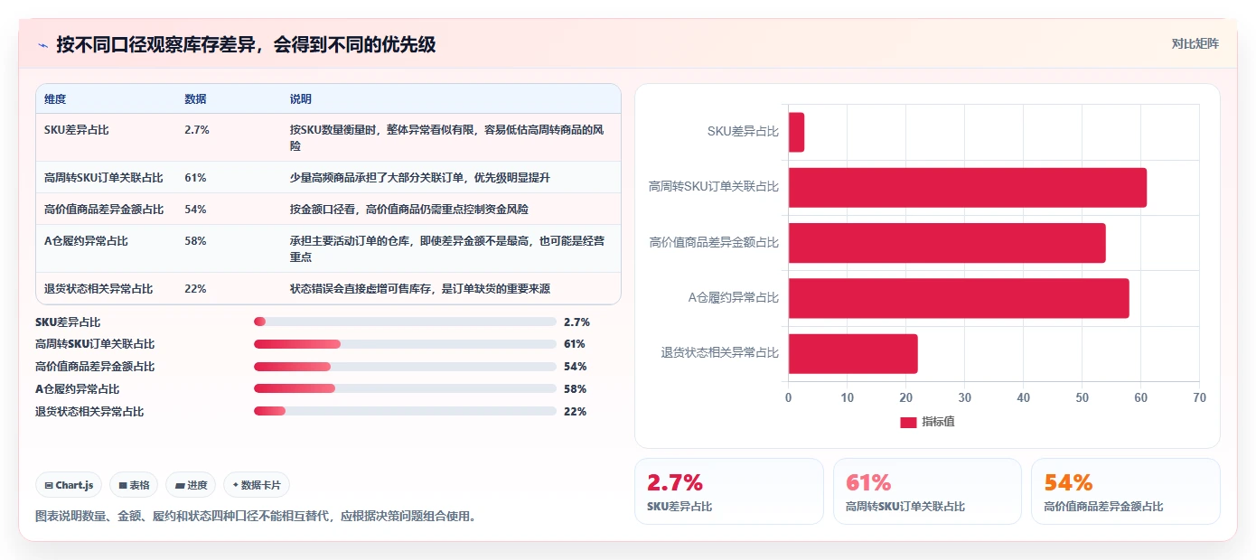This screenshot has height=560, width=1256.
Task: Click the 退货状态相关异常占比 bar in the chart
Action: (853, 354)
